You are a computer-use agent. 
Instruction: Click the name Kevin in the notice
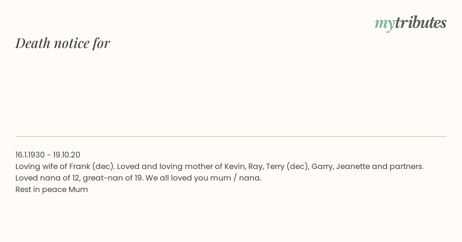(x=234, y=166)
